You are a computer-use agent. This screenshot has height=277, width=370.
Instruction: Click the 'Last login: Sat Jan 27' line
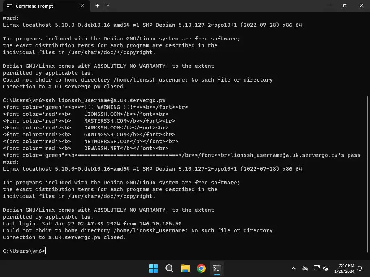(x=92, y=224)
